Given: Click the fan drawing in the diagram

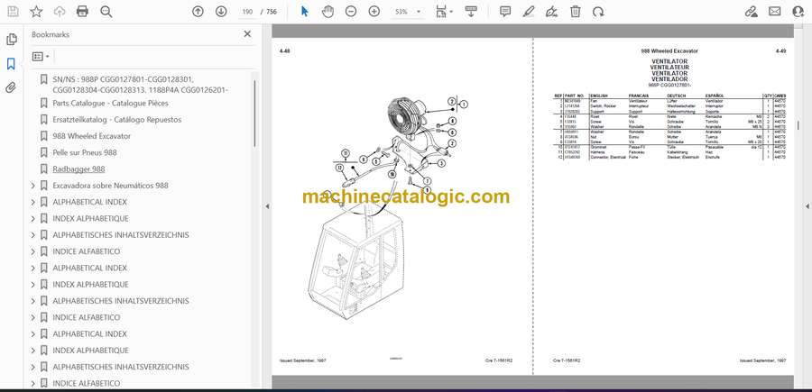Looking at the screenshot, I should 407,115.
